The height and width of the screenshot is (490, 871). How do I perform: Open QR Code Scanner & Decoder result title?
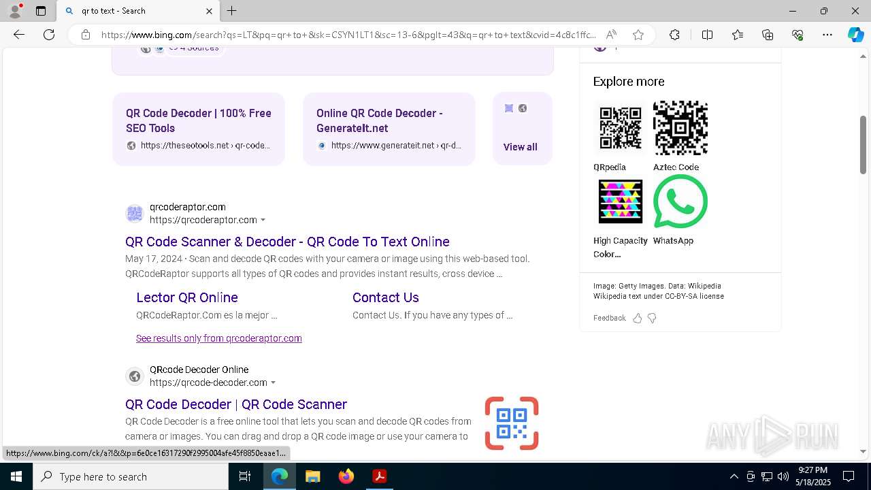click(287, 242)
